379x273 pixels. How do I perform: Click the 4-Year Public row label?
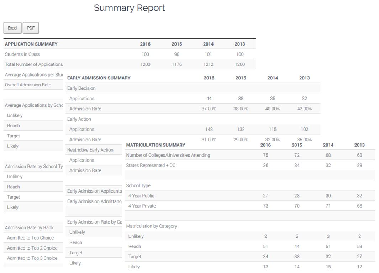pyautogui.click(x=141, y=196)
